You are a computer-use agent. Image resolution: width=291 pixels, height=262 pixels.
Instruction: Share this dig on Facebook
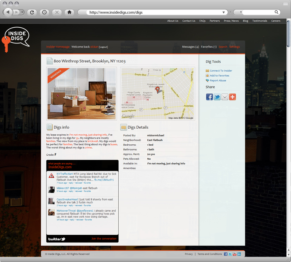pos(209,97)
